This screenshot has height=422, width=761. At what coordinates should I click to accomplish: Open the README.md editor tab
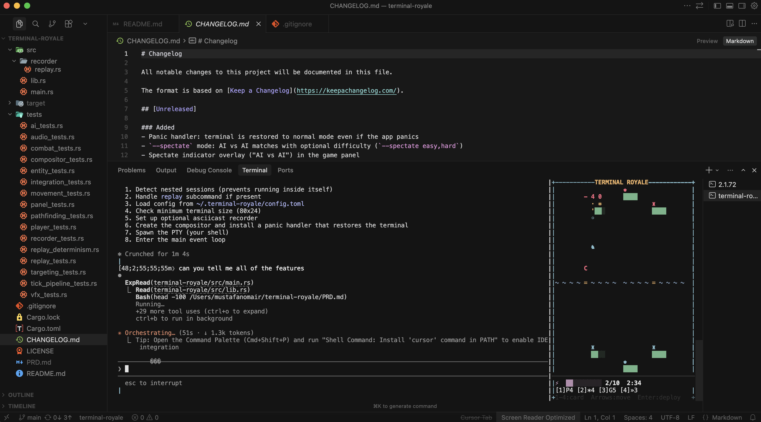tap(142, 24)
